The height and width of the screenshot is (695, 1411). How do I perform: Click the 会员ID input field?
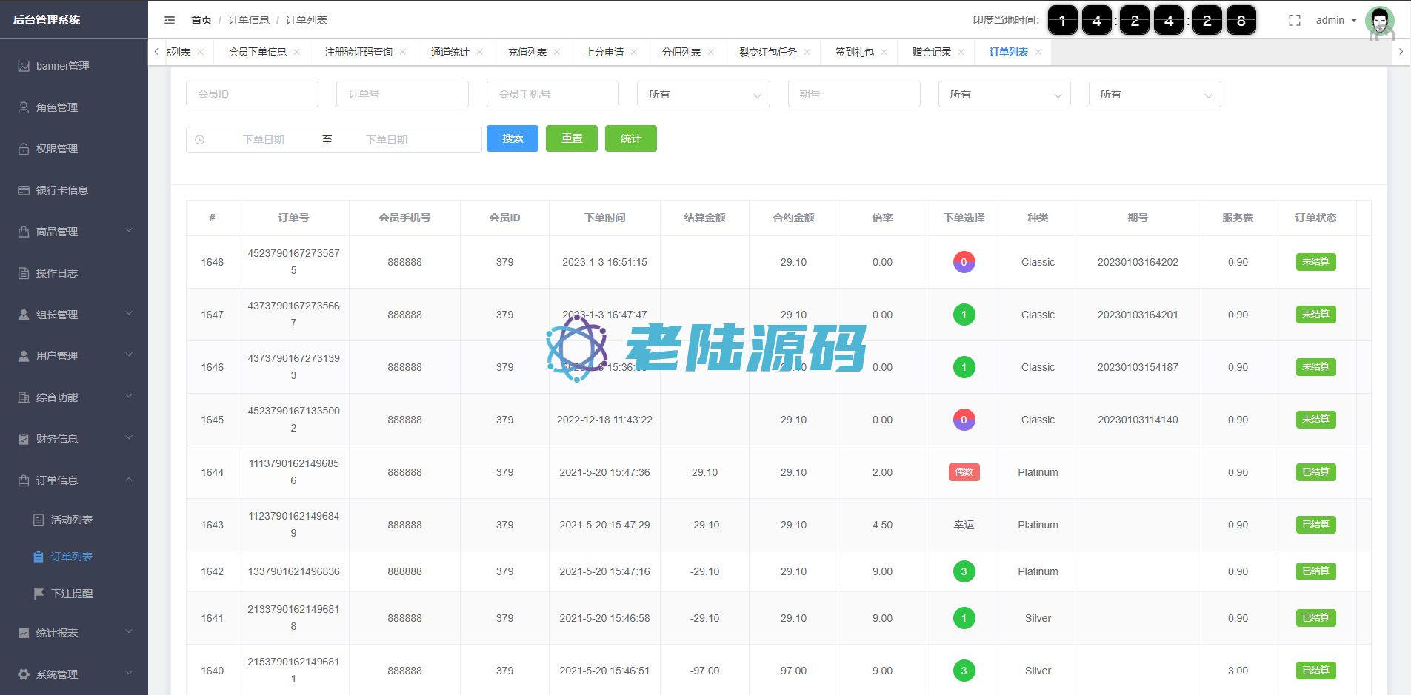coord(252,94)
